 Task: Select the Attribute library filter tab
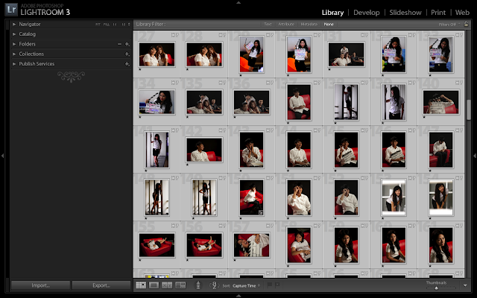pyautogui.click(x=286, y=24)
